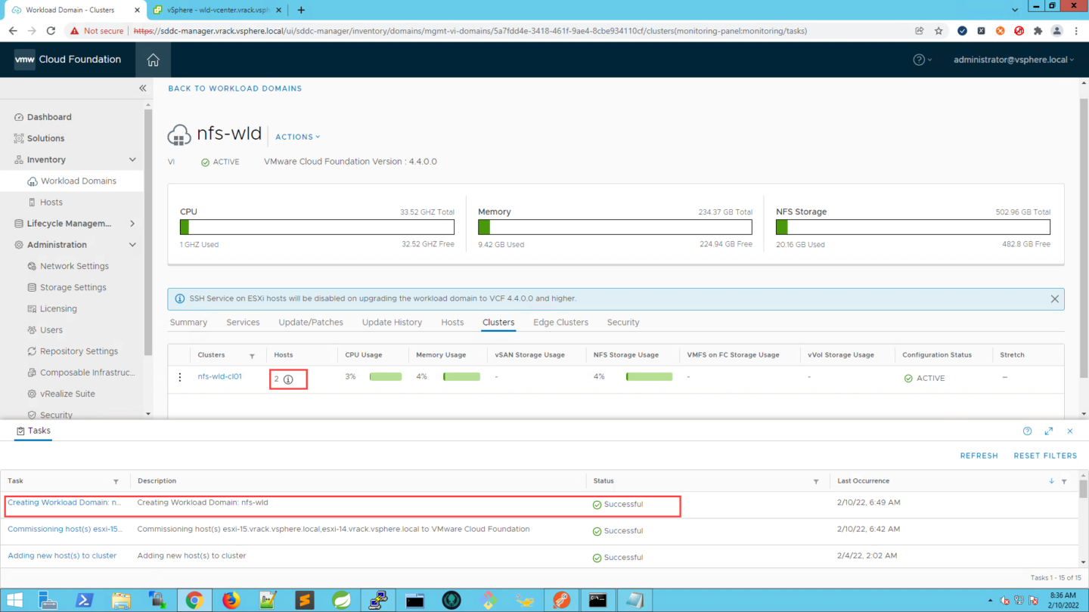Viewport: 1089px width, 612px height.
Task: Open the administrator@vsphere.local account menu
Action: [1013, 59]
